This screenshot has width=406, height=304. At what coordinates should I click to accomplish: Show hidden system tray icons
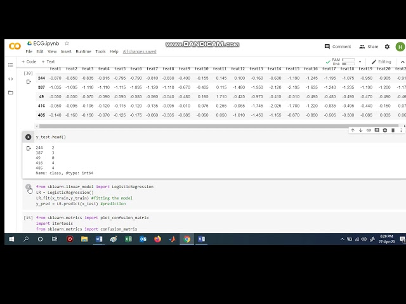(342, 239)
